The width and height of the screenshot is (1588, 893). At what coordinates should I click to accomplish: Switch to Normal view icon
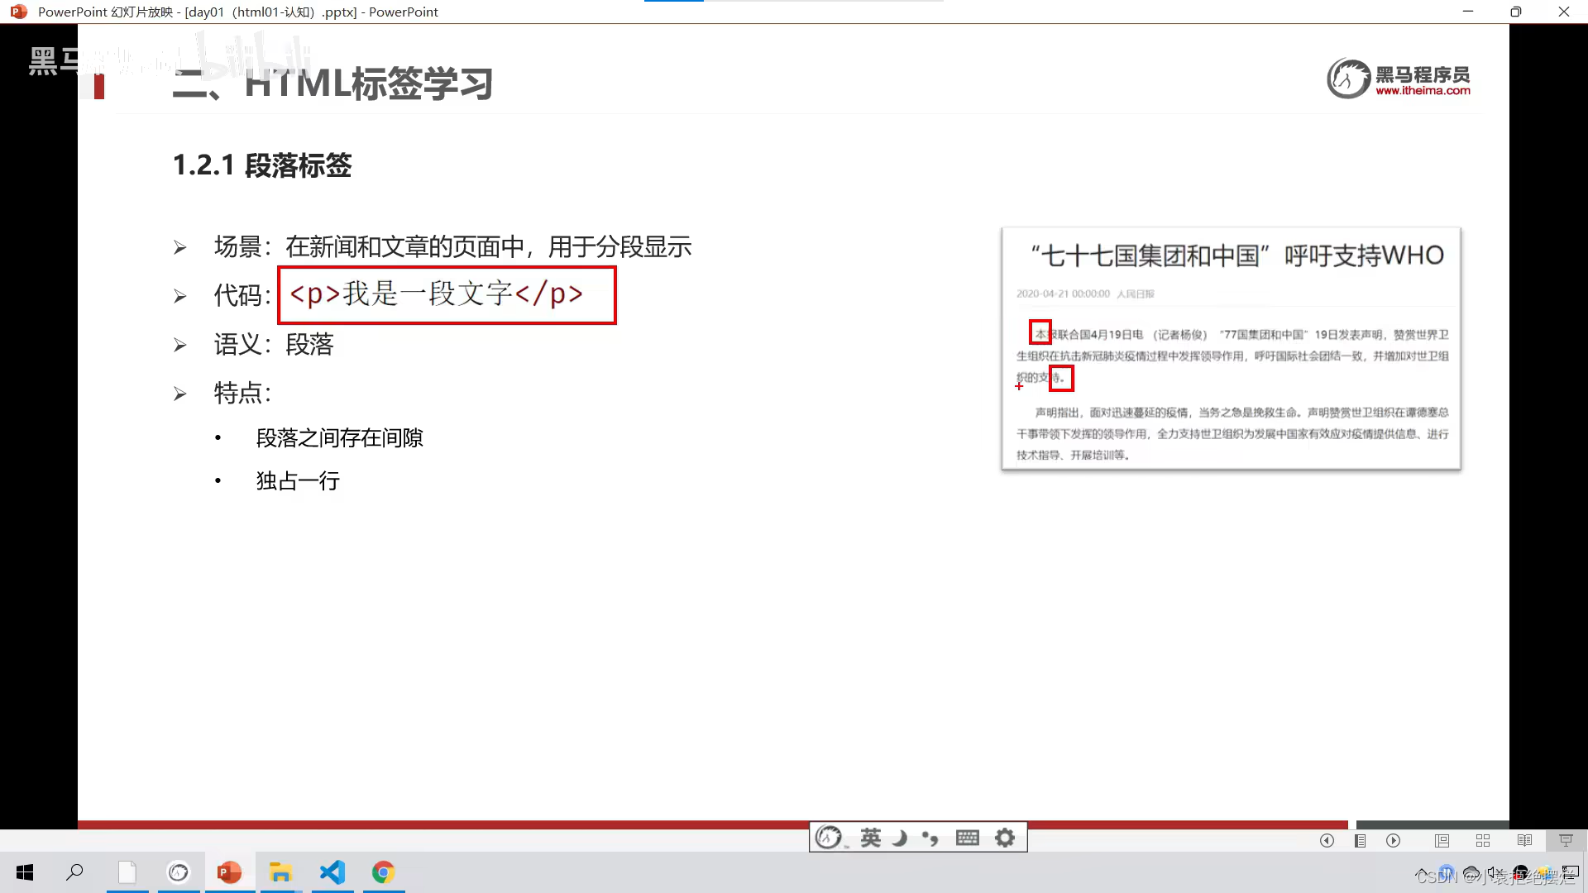(1442, 840)
